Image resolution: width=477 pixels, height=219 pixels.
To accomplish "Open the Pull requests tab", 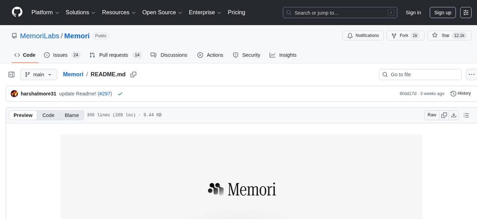I will (113, 55).
